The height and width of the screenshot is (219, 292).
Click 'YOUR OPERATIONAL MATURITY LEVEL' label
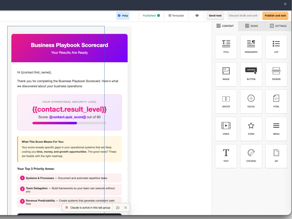coord(69,102)
